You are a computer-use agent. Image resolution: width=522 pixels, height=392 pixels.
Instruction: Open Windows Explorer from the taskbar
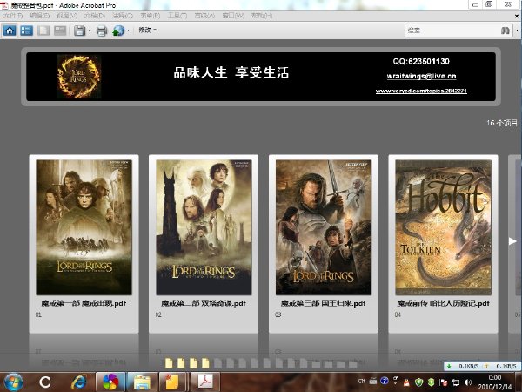point(142,382)
